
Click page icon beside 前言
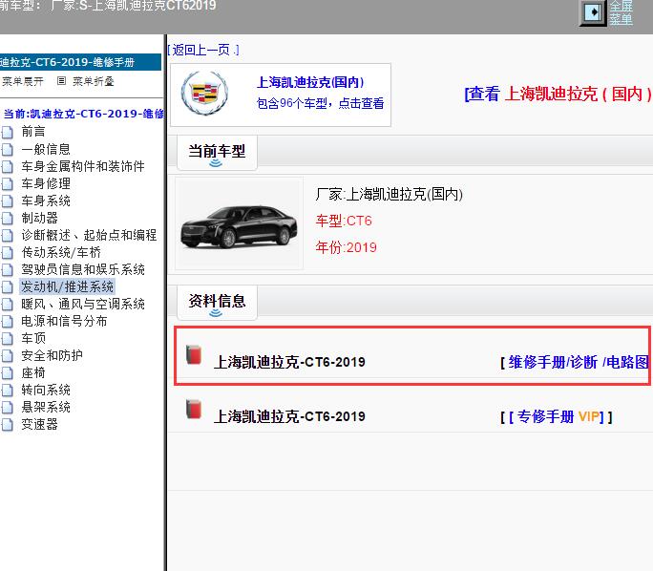coord(7,133)
